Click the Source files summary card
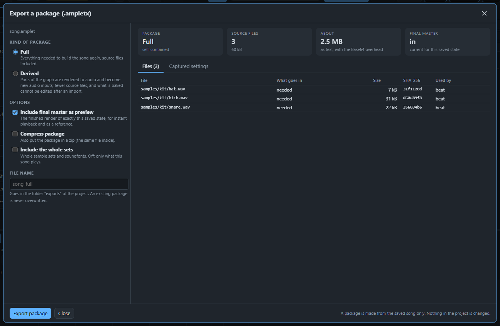Image resolution: width=500 pixels, height=326 pixels. click(x=269, y=42)
